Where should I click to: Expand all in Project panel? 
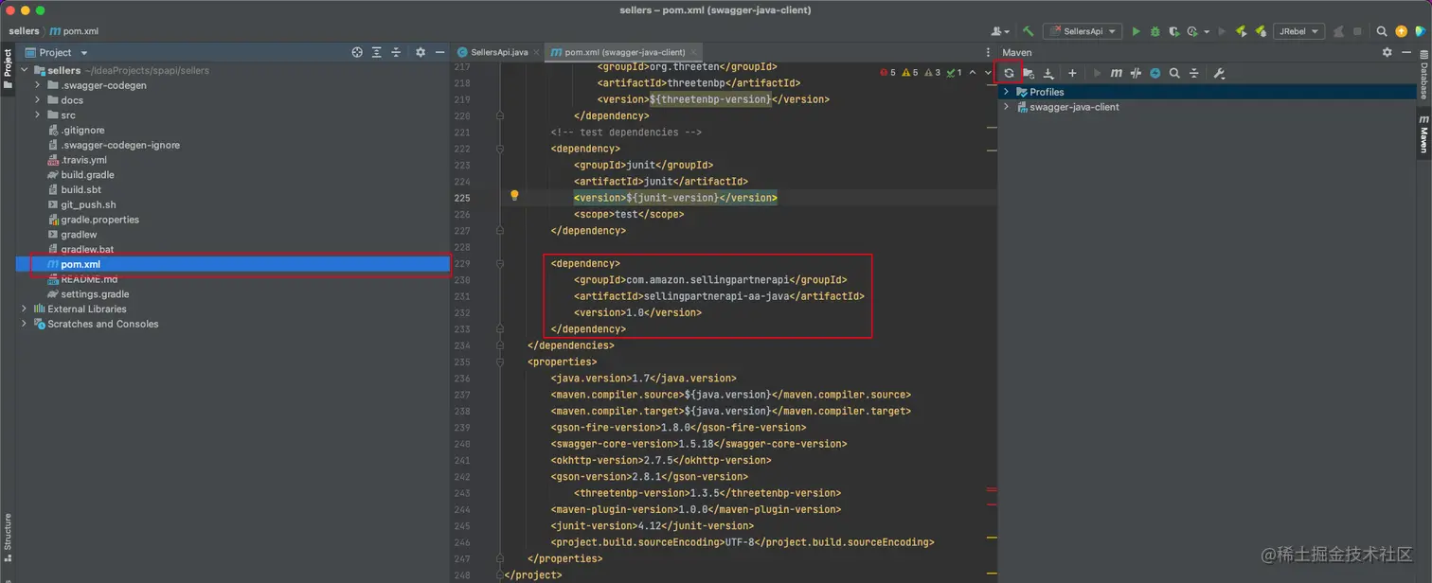(x=377, y=52)
